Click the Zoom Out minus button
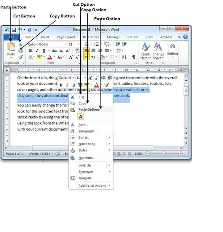223x232 pixels. click(x=147, y=154)
